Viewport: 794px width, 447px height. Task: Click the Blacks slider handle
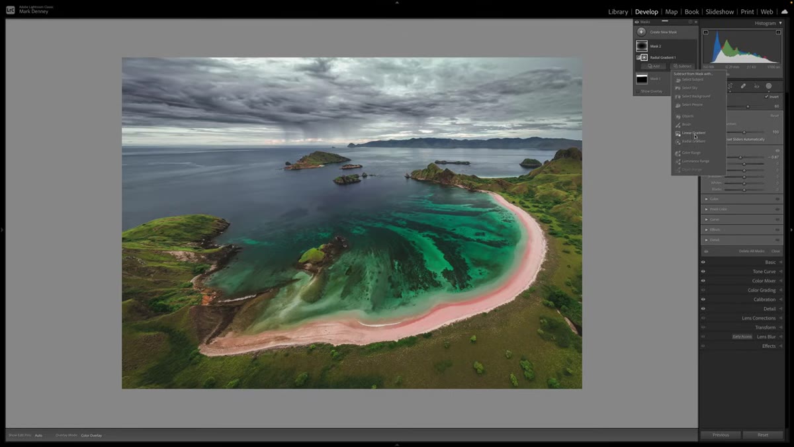click(744, 190)
